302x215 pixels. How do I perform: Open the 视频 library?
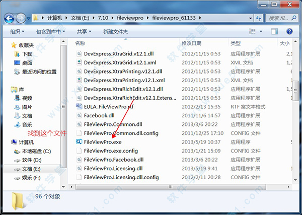pos(23,98)
